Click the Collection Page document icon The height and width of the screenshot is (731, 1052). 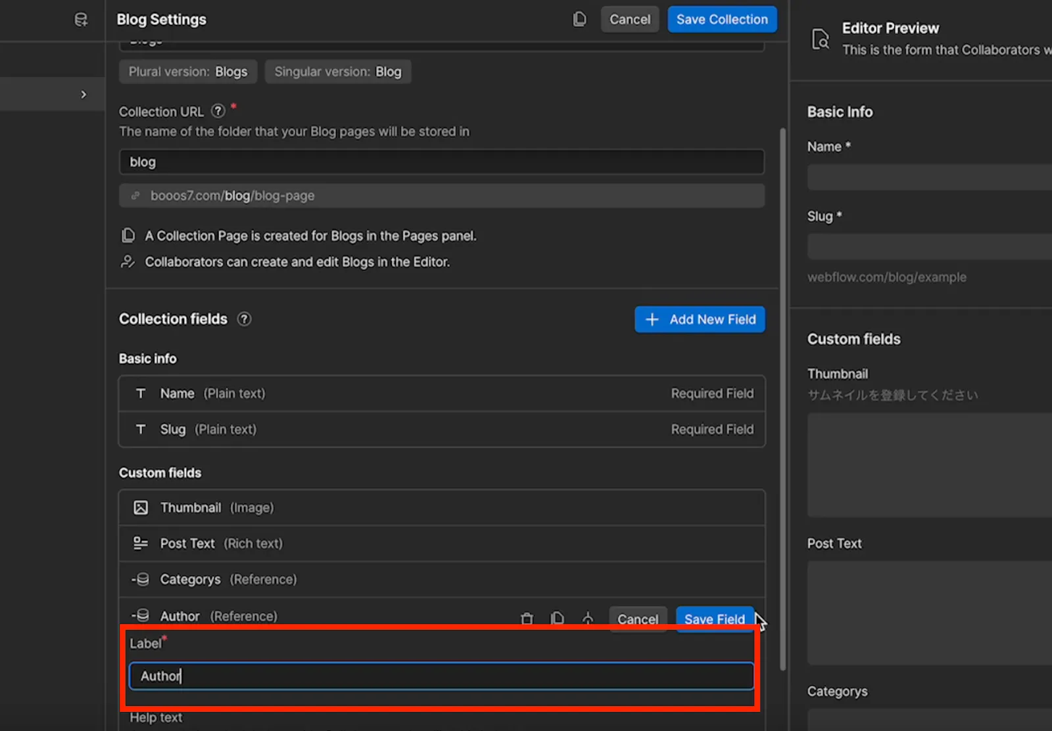click(128, 235)
